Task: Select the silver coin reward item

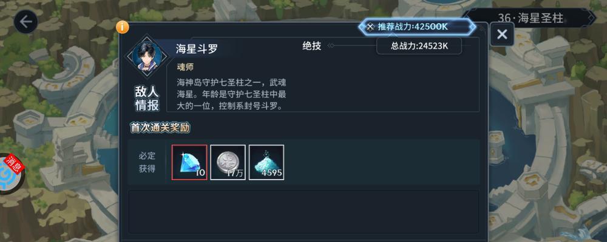Action: click(x=228, y=162)
